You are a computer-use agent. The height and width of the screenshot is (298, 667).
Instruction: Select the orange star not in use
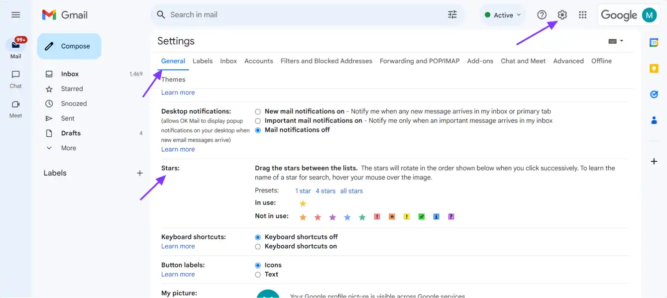303,217
